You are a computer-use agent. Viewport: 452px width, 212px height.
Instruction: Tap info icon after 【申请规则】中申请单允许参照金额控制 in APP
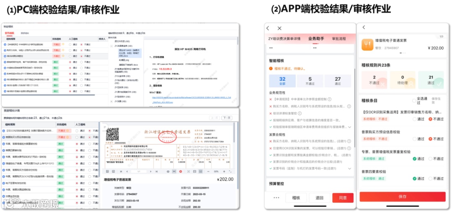click(329, 100)
